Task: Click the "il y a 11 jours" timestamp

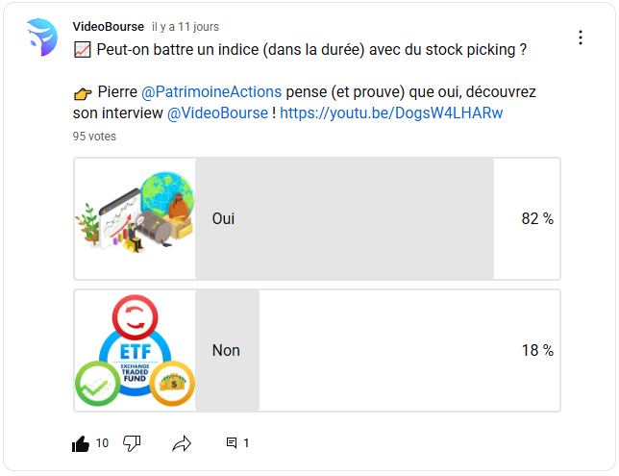Action: [x=186, y=27]
